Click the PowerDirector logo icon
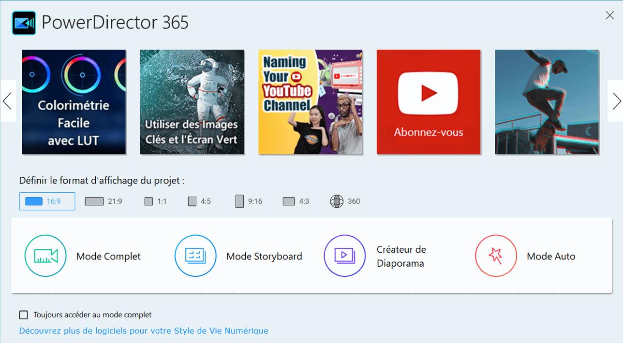The width and height of the screenshot is (623, 343). (24, 23)
